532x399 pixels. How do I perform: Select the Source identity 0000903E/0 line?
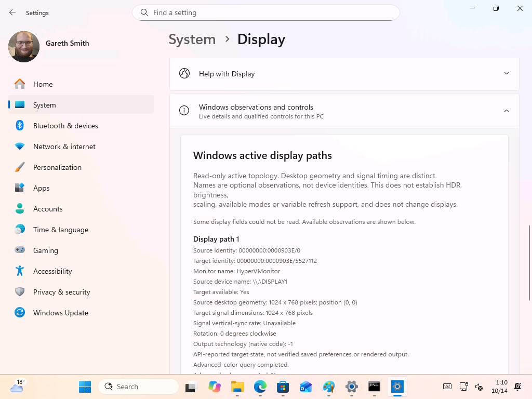[247, 250]
